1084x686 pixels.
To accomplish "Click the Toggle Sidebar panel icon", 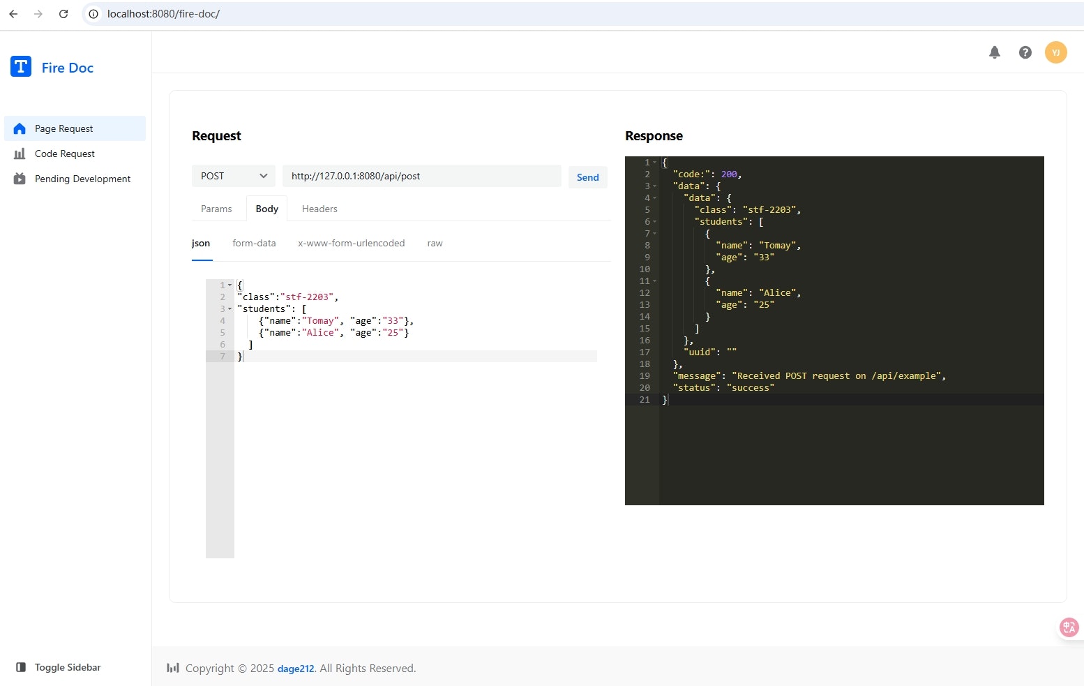I will [21, 667].
